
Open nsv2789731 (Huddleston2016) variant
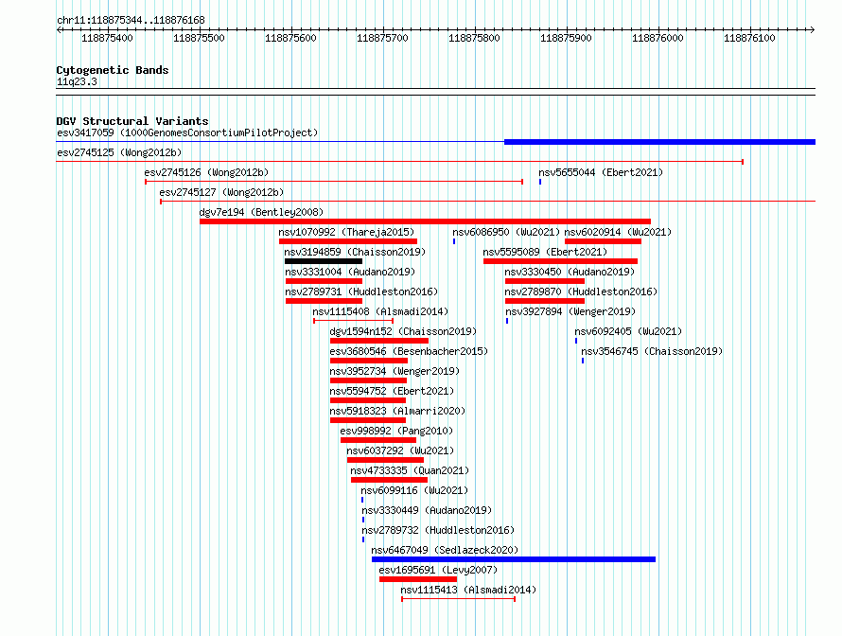click(361, 291)
